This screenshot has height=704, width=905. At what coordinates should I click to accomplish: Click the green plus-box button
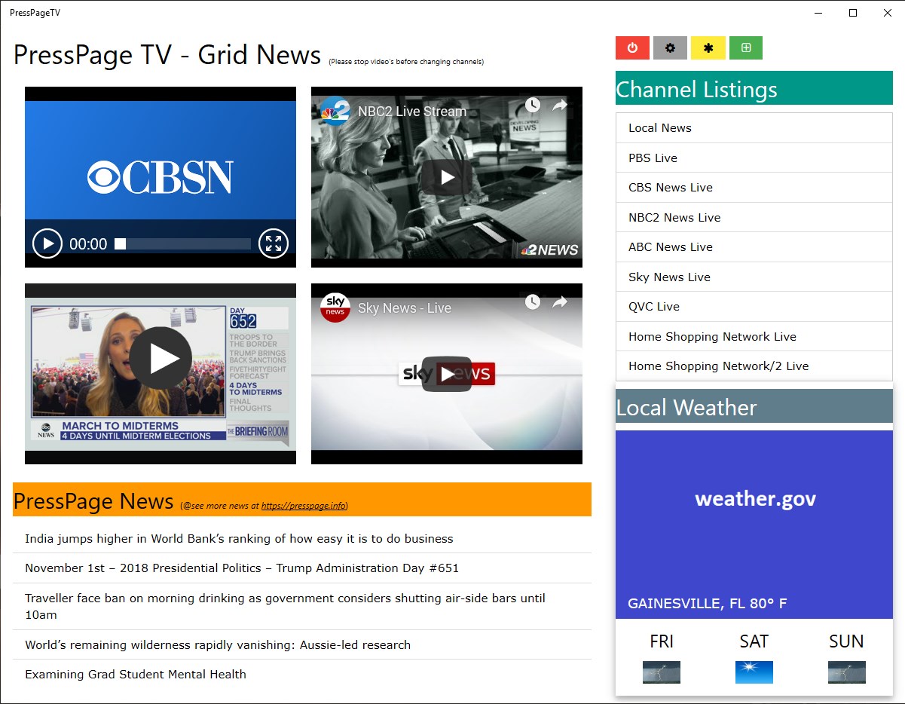pyautogui.click(x=745, y=47)
